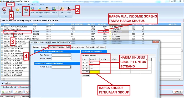Viewport: 184px width, 98px height.
Task: Click the horizontal scrollbar right arrow
Action: (180, 79)
